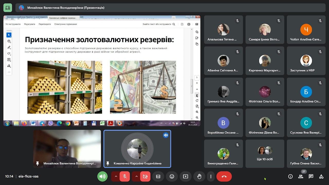Click search magnifier in PDF toolbar
The image size is (329, 185).
(174, 24)
